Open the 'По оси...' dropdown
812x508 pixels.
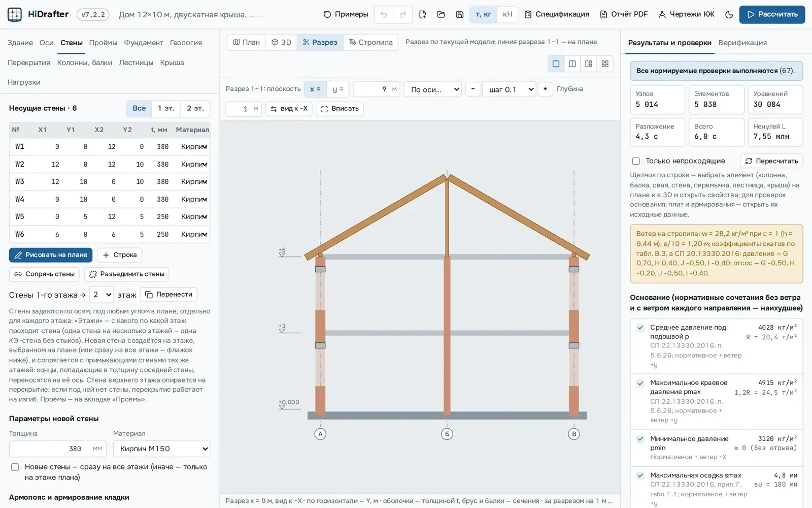pos(433,89)
